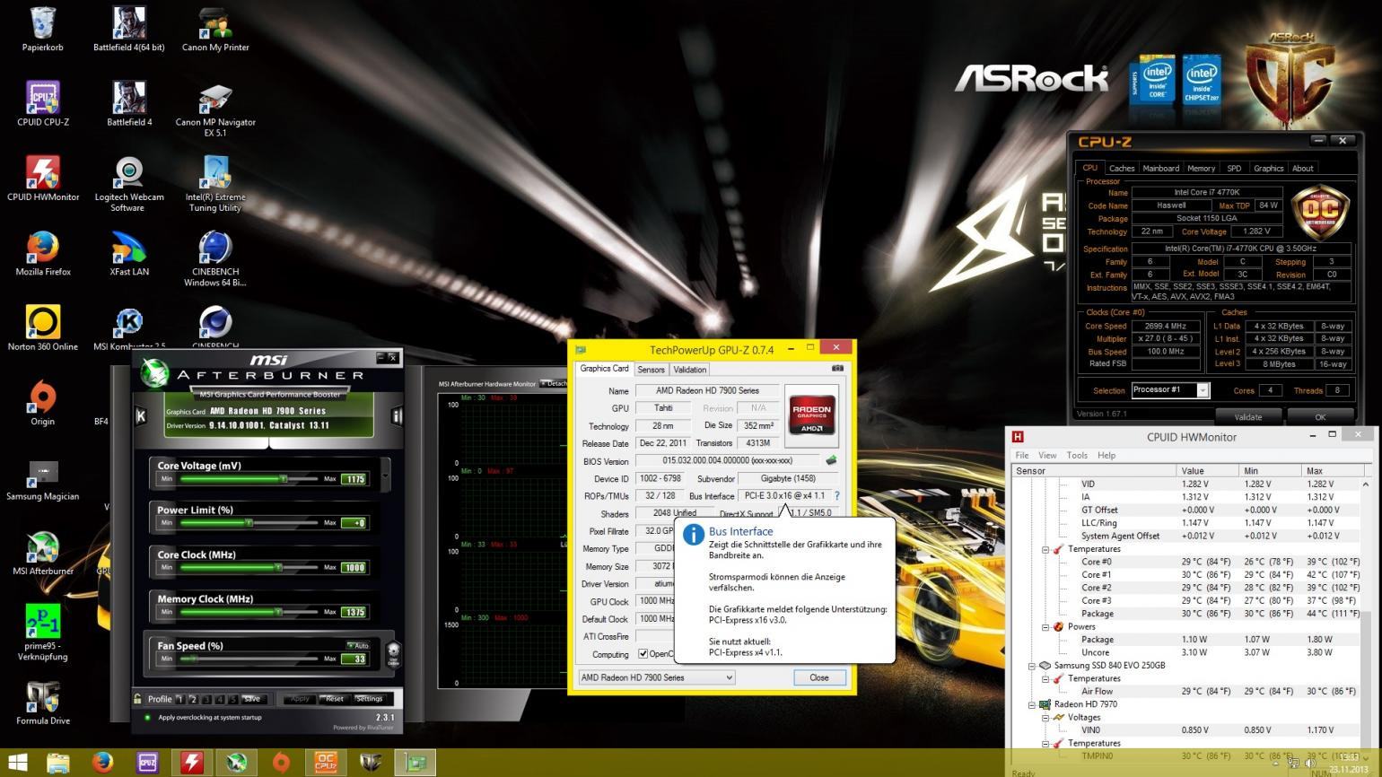Click Bus Interface question mark in GPU-Z
Image resolution: width=1382 pixels, height=777 pixels.
pyautogui.click(x=837, y=495)
